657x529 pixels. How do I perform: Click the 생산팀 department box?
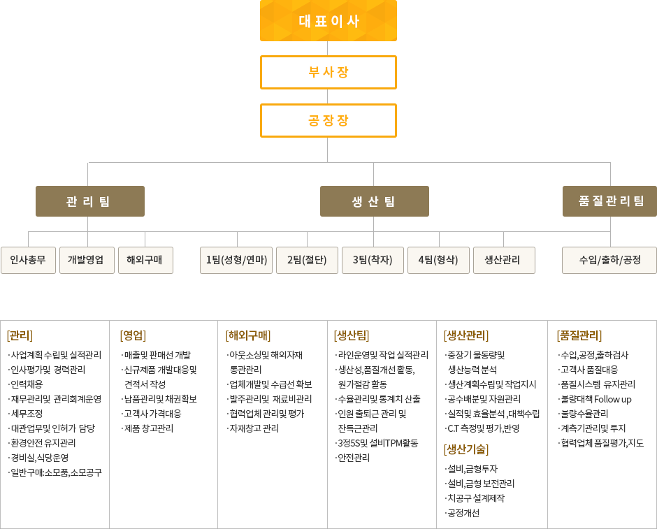click(375, 201)
